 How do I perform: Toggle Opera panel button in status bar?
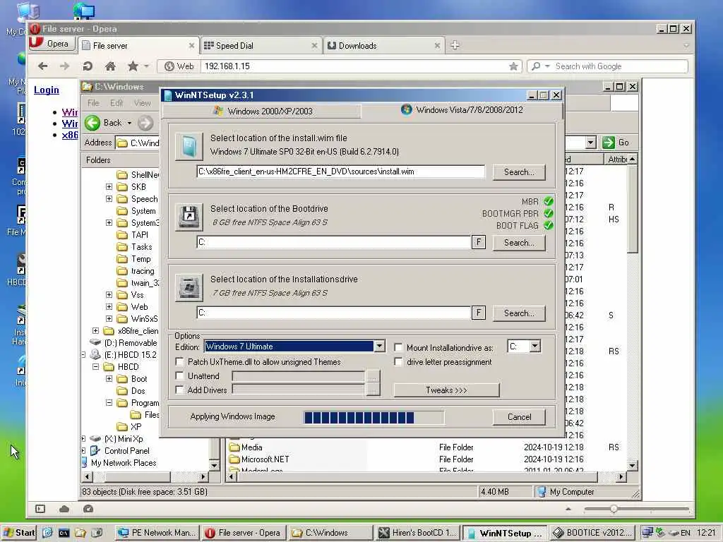click(40, 509)
